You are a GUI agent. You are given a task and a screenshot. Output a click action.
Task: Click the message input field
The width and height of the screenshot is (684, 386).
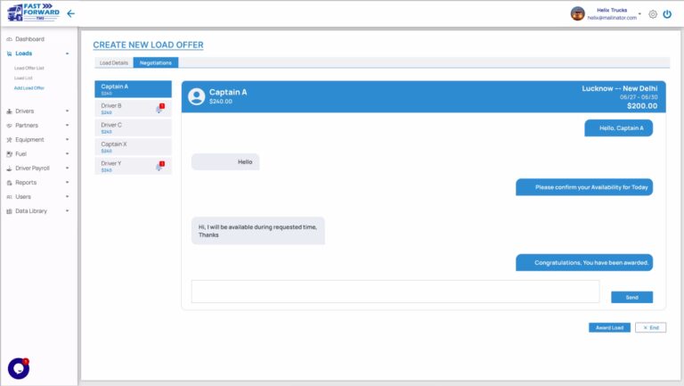[395, 292]
